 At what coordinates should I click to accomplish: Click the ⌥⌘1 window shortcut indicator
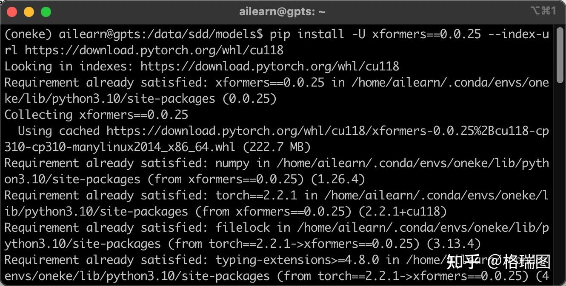543,11
